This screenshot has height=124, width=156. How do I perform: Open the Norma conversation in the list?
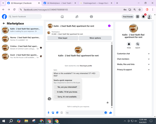(x=22, y=39)
